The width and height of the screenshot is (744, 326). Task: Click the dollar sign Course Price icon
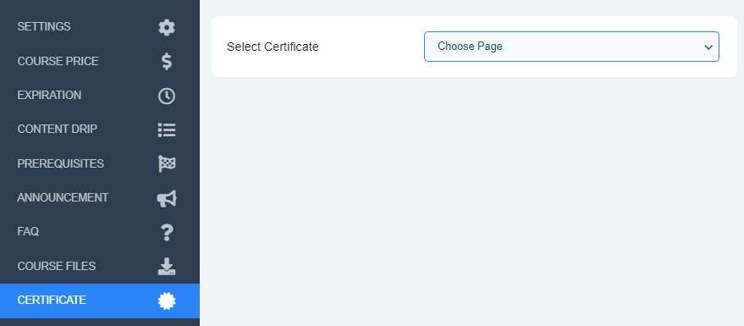coord(167,62)
